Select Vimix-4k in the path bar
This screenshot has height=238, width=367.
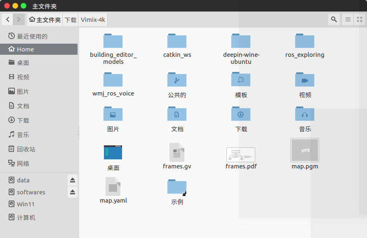(93, 20)
